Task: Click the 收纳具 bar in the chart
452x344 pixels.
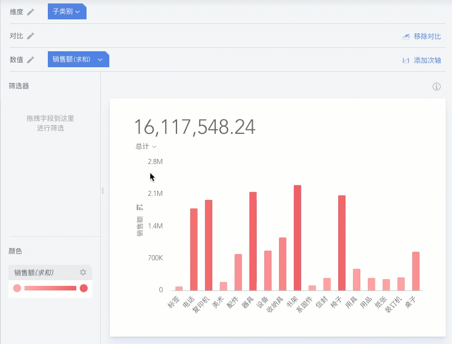Action: pos(282,264)
